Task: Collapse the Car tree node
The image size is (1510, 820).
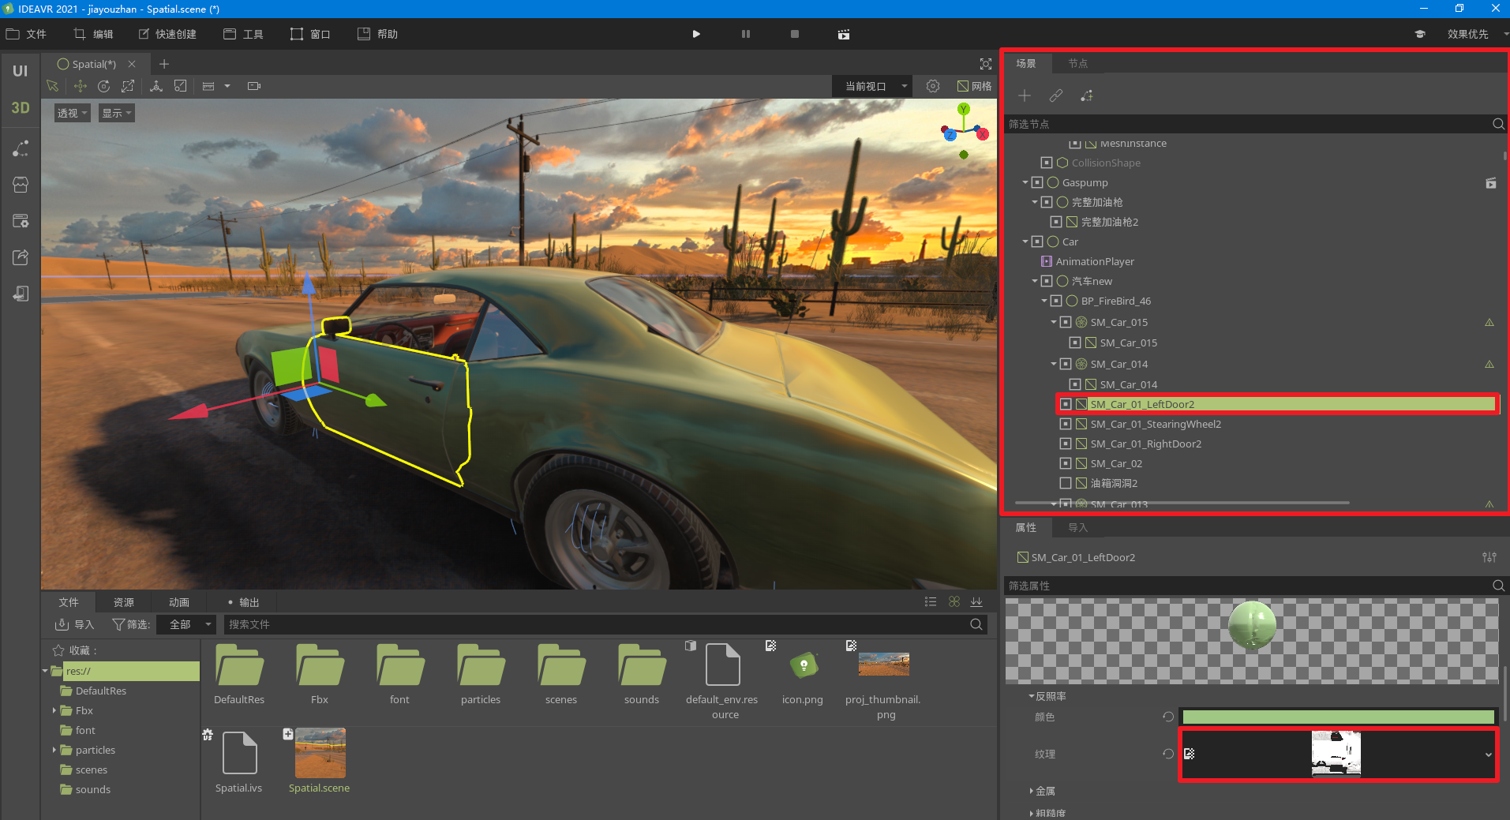Action: click(x=1025, y=242)
